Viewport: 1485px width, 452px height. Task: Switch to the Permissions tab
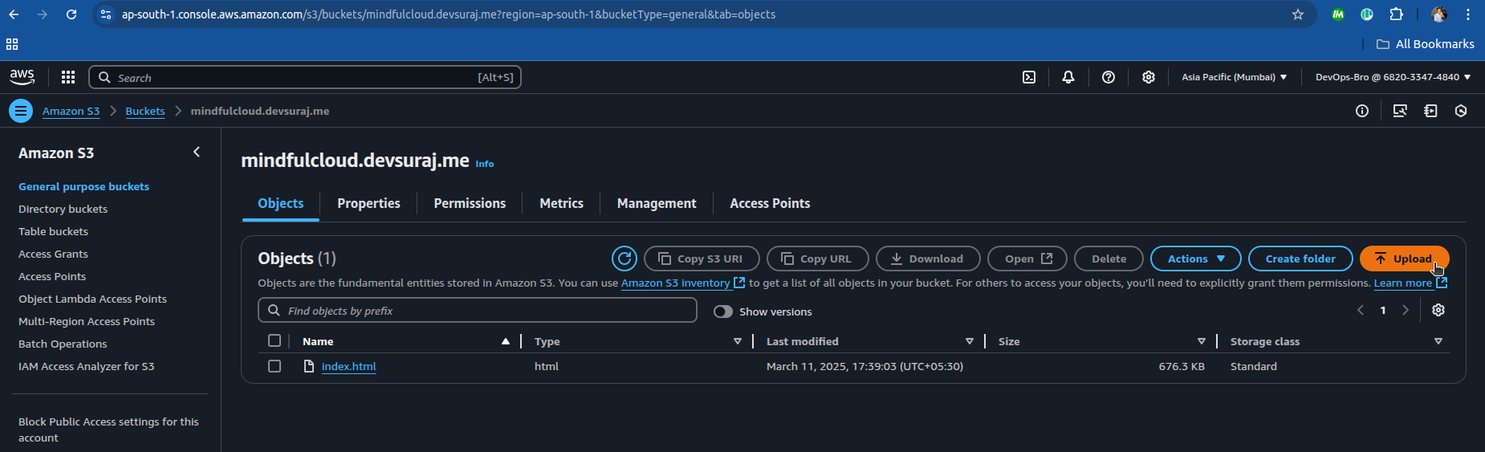coord(470,203)
